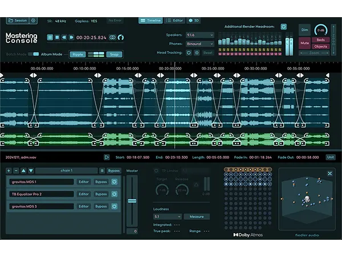Open Editor for gravitas MDS 1
This screenshot has width=342, height=257.
pyautogui.click(x=84, y=182)
